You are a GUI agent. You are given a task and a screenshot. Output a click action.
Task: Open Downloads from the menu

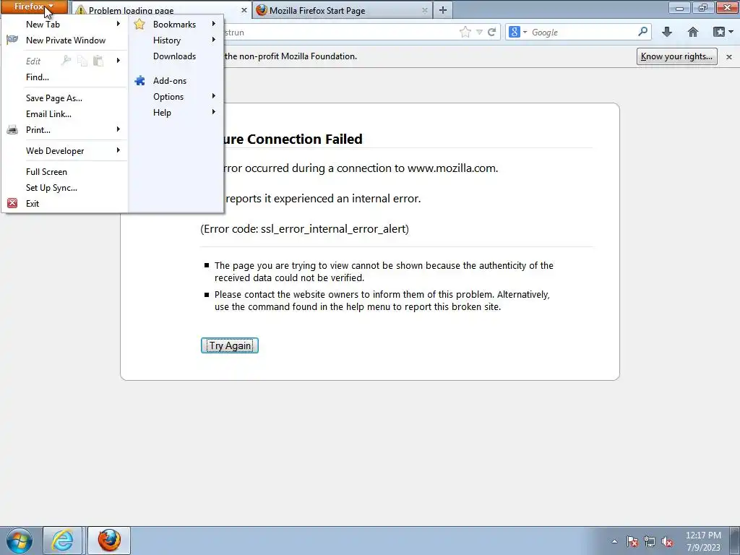pyautogui.click(x=174, y=56)
